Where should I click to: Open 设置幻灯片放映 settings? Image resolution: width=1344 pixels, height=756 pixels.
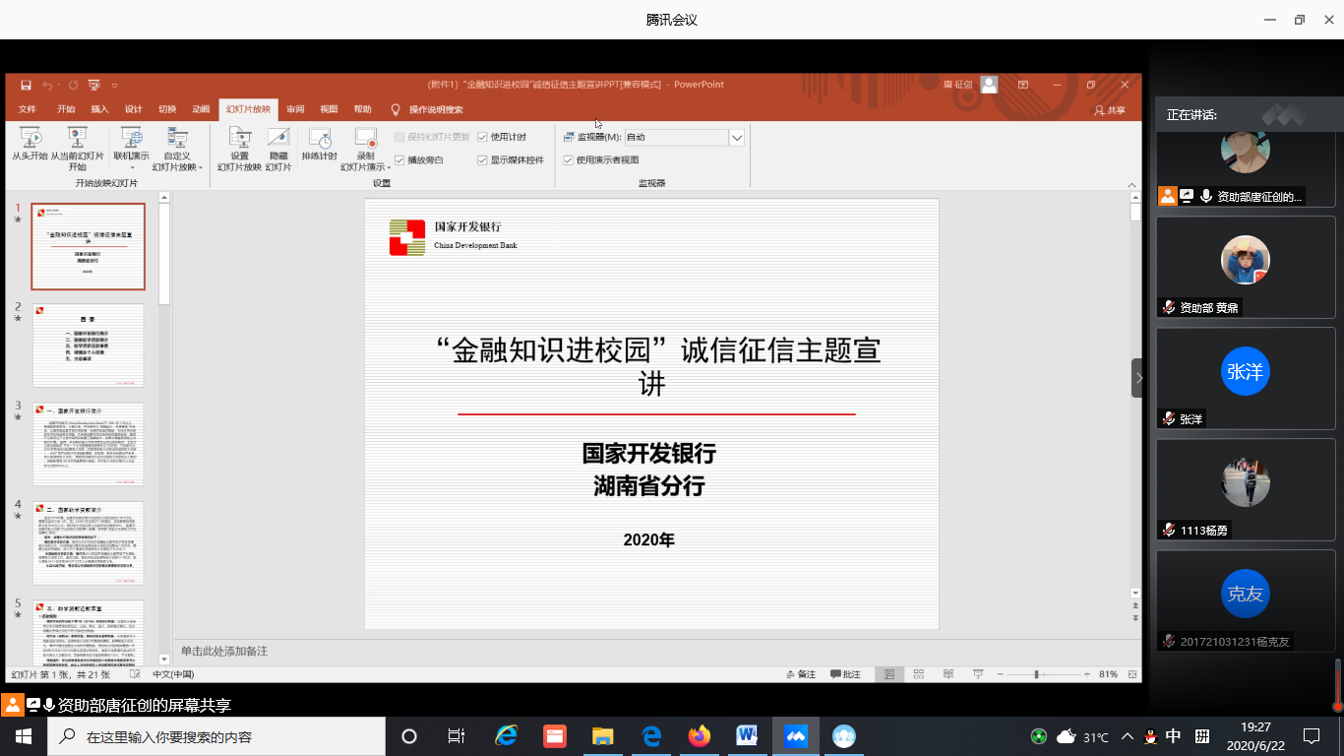click(239, 139)
